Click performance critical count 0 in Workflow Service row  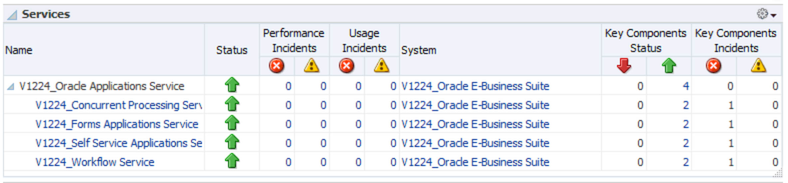pos(288,162)
